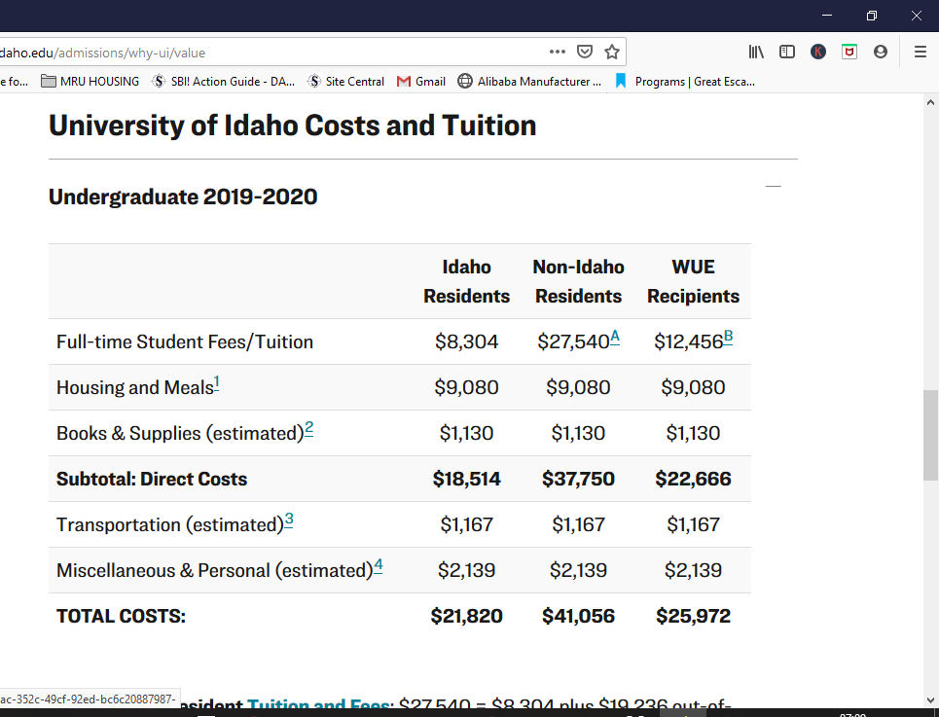Screen dimensions: 939x717
Task: Click scrollbar up arrow
Action: pos(930,102)
